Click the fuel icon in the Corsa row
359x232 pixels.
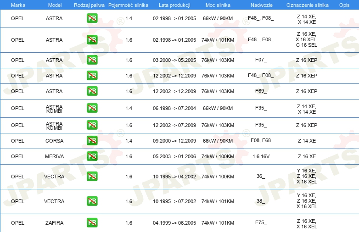coord(92,141)
